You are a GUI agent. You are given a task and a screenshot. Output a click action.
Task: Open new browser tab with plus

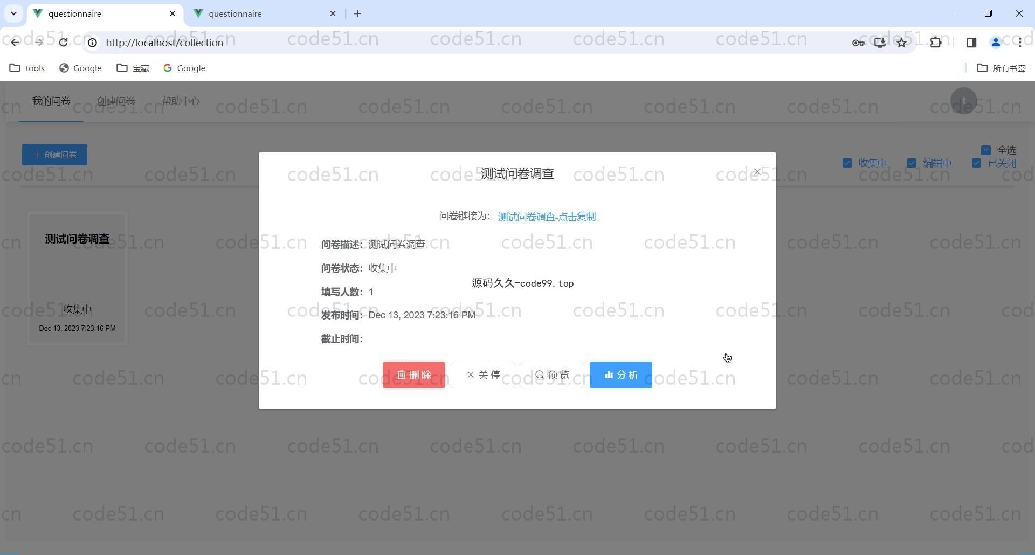[x=357, y=13]
